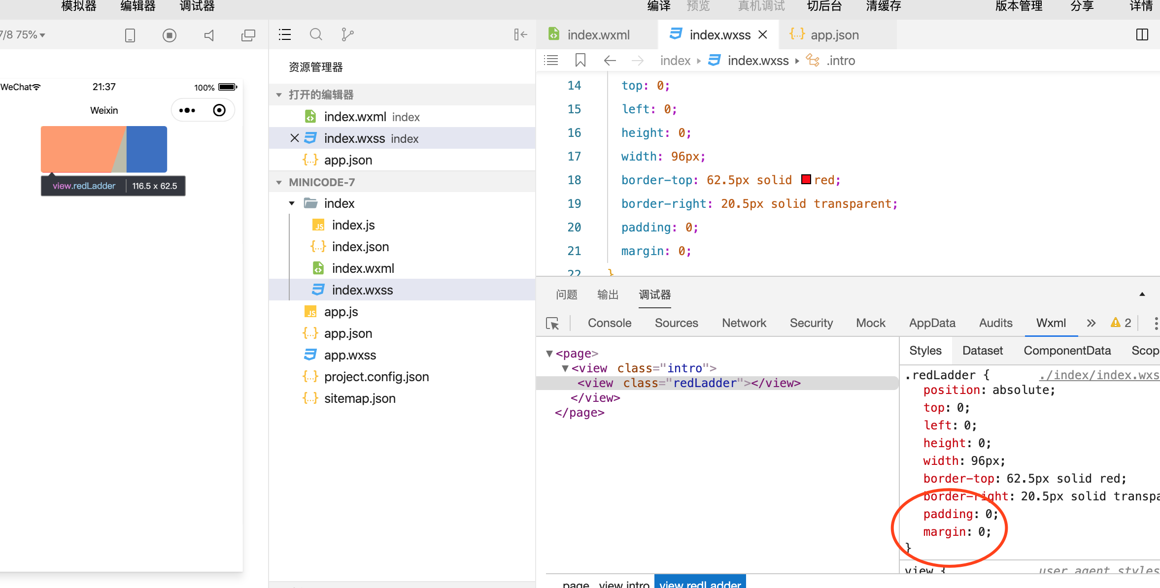Click the 清缓存 toolbar button
The width and height of the screenshot is (1160, 588).
(x=883, y=6)
